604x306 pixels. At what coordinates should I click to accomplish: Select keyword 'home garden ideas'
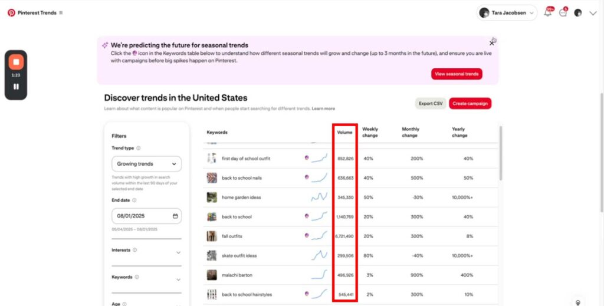(x=241, y=198)
